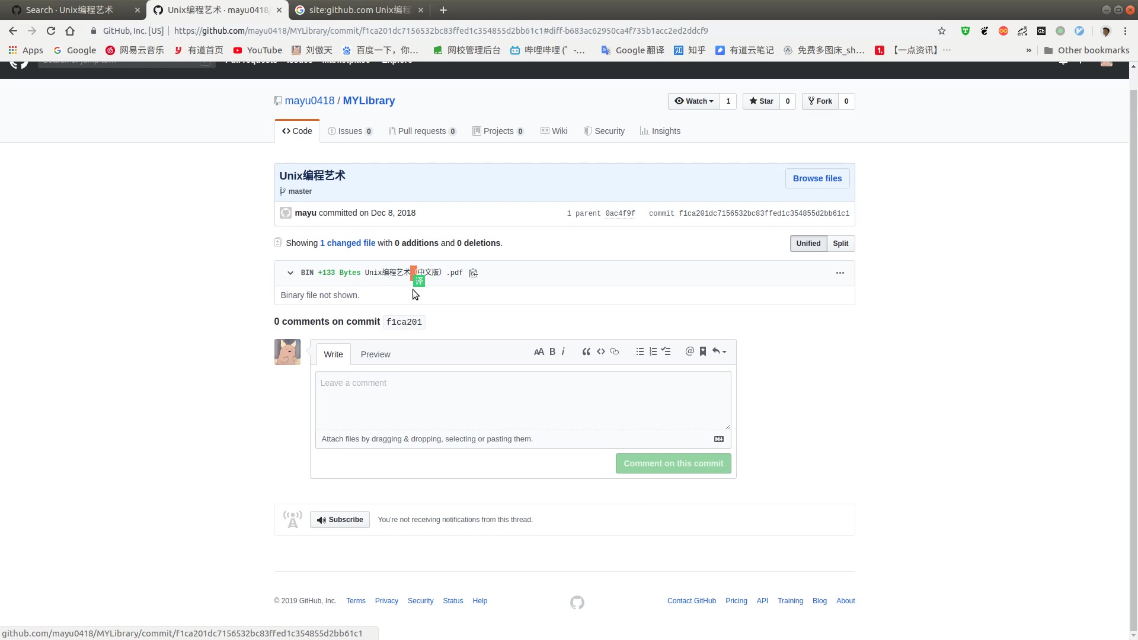Expand the collapsed file diff section

click(x=290, y=273)
